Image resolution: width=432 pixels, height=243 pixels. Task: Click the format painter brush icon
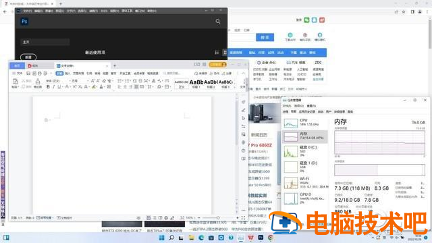click(38, 82)
